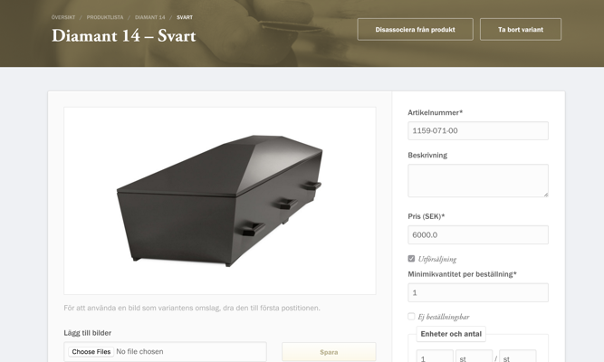Click the black coffin product image

tap(220, 201)
